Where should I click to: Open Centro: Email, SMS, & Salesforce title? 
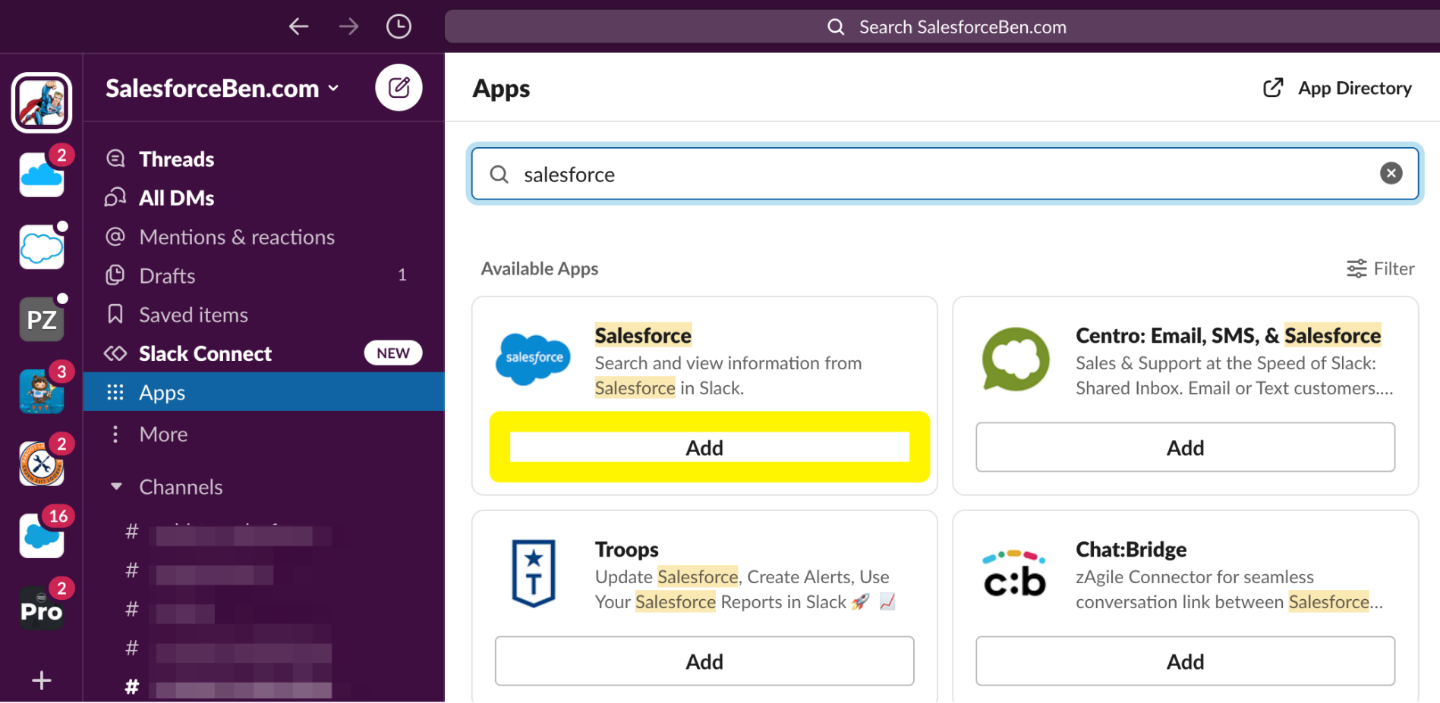1228,335
